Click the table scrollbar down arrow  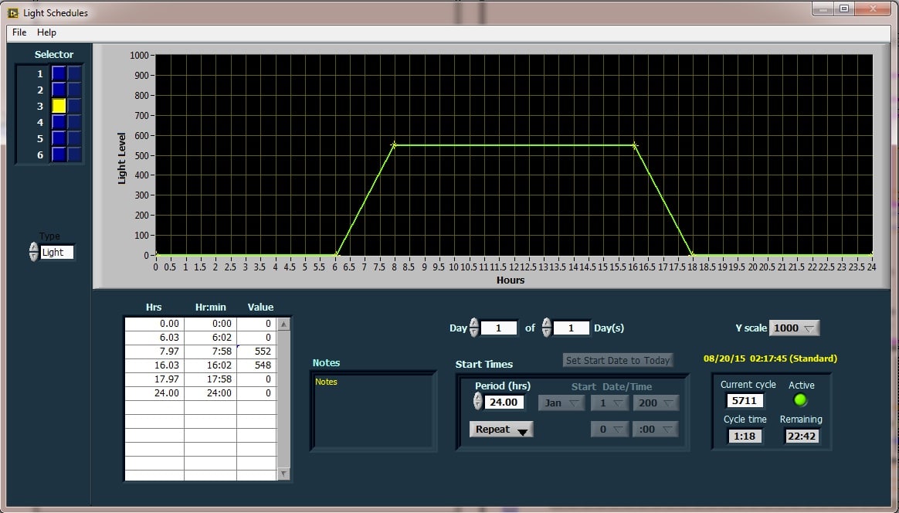point(283,474)
